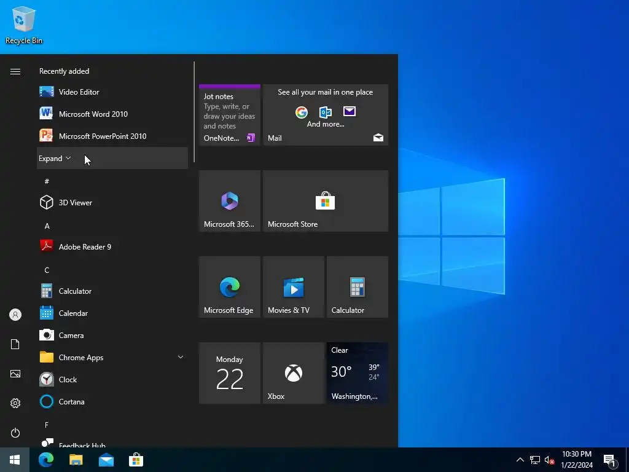Image resolution: width=629 pixels, height=472 pixels.
Task: Open Cortana
Action: pyautogui.click(x=112, y=401)
